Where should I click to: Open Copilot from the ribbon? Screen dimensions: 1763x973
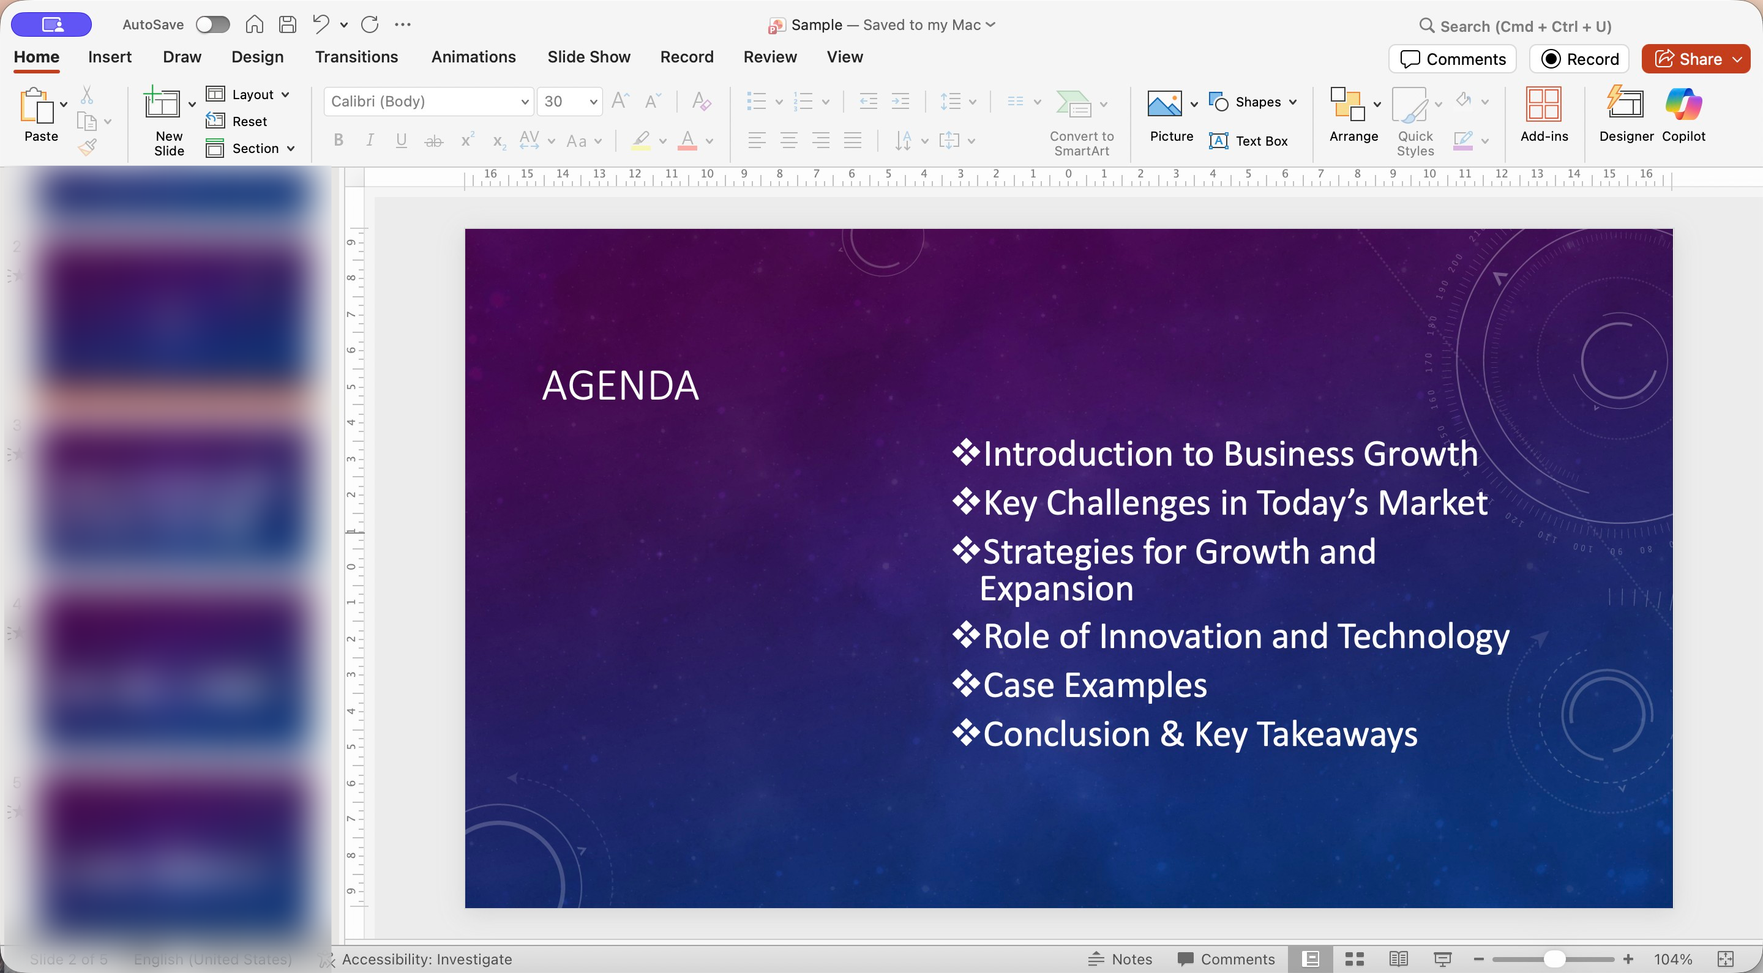(1683, 105)
